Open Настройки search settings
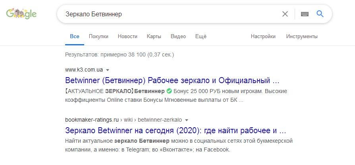This screenshot has height=165, width=355. coord(263,36)
